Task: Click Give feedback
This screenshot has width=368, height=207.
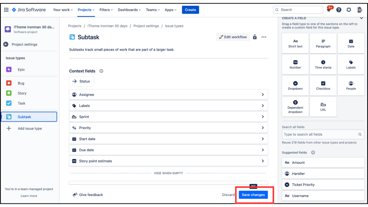Action: (88, 195)
